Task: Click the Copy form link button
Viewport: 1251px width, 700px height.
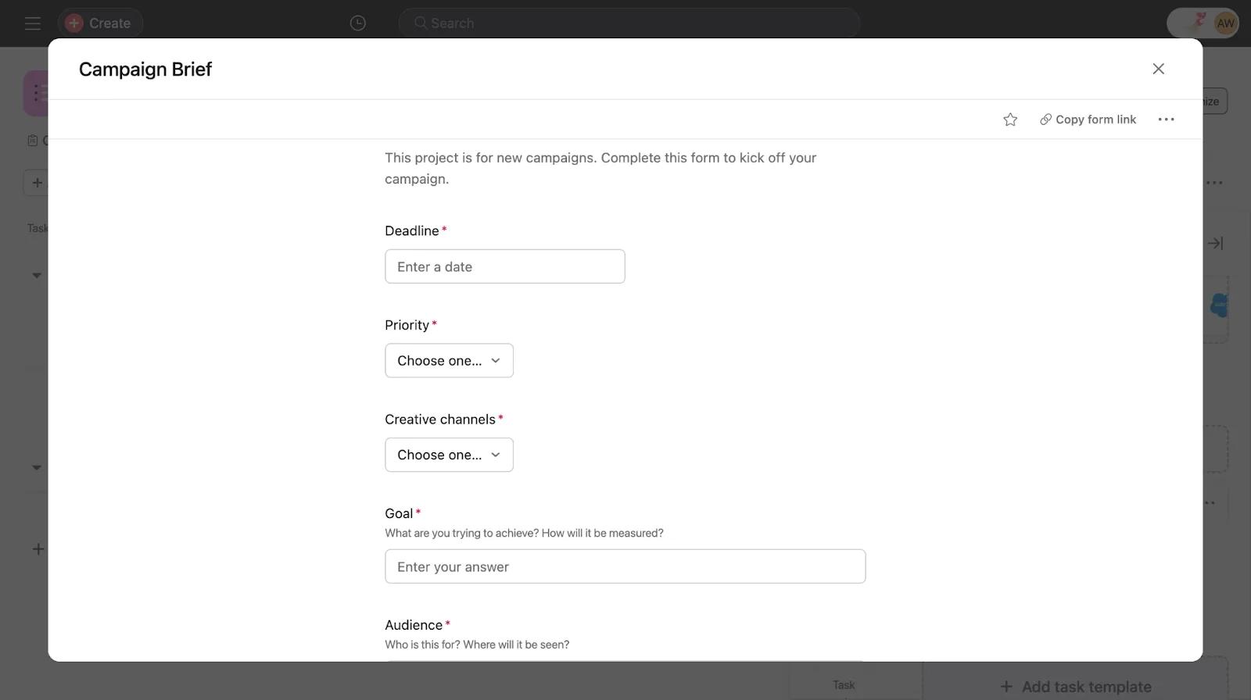Action: click(x=1088, y=120)
